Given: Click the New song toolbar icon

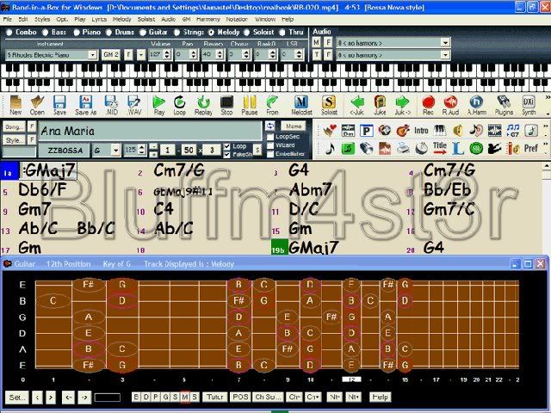Looking at the screenshot, I should click(15, 105).
